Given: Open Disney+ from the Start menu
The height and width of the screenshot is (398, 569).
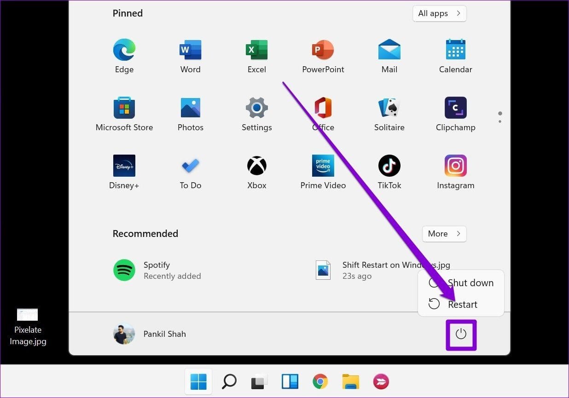Looking at the screenshot, I should coord(124,171).
